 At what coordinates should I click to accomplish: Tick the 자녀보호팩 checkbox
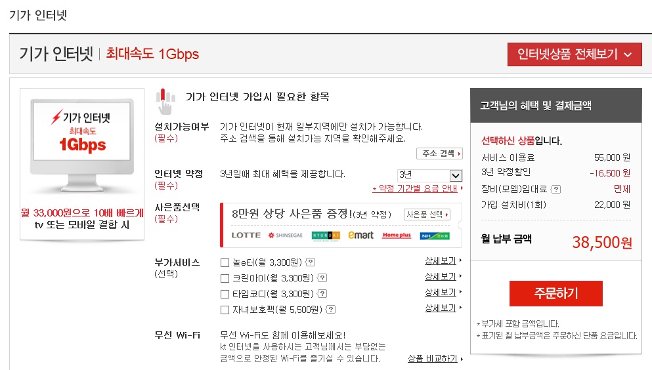pos(225,310)
